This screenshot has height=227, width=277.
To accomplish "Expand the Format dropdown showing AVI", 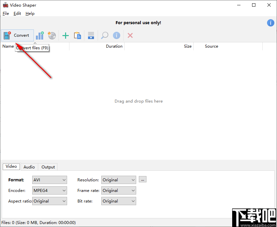I will point(49,180).
